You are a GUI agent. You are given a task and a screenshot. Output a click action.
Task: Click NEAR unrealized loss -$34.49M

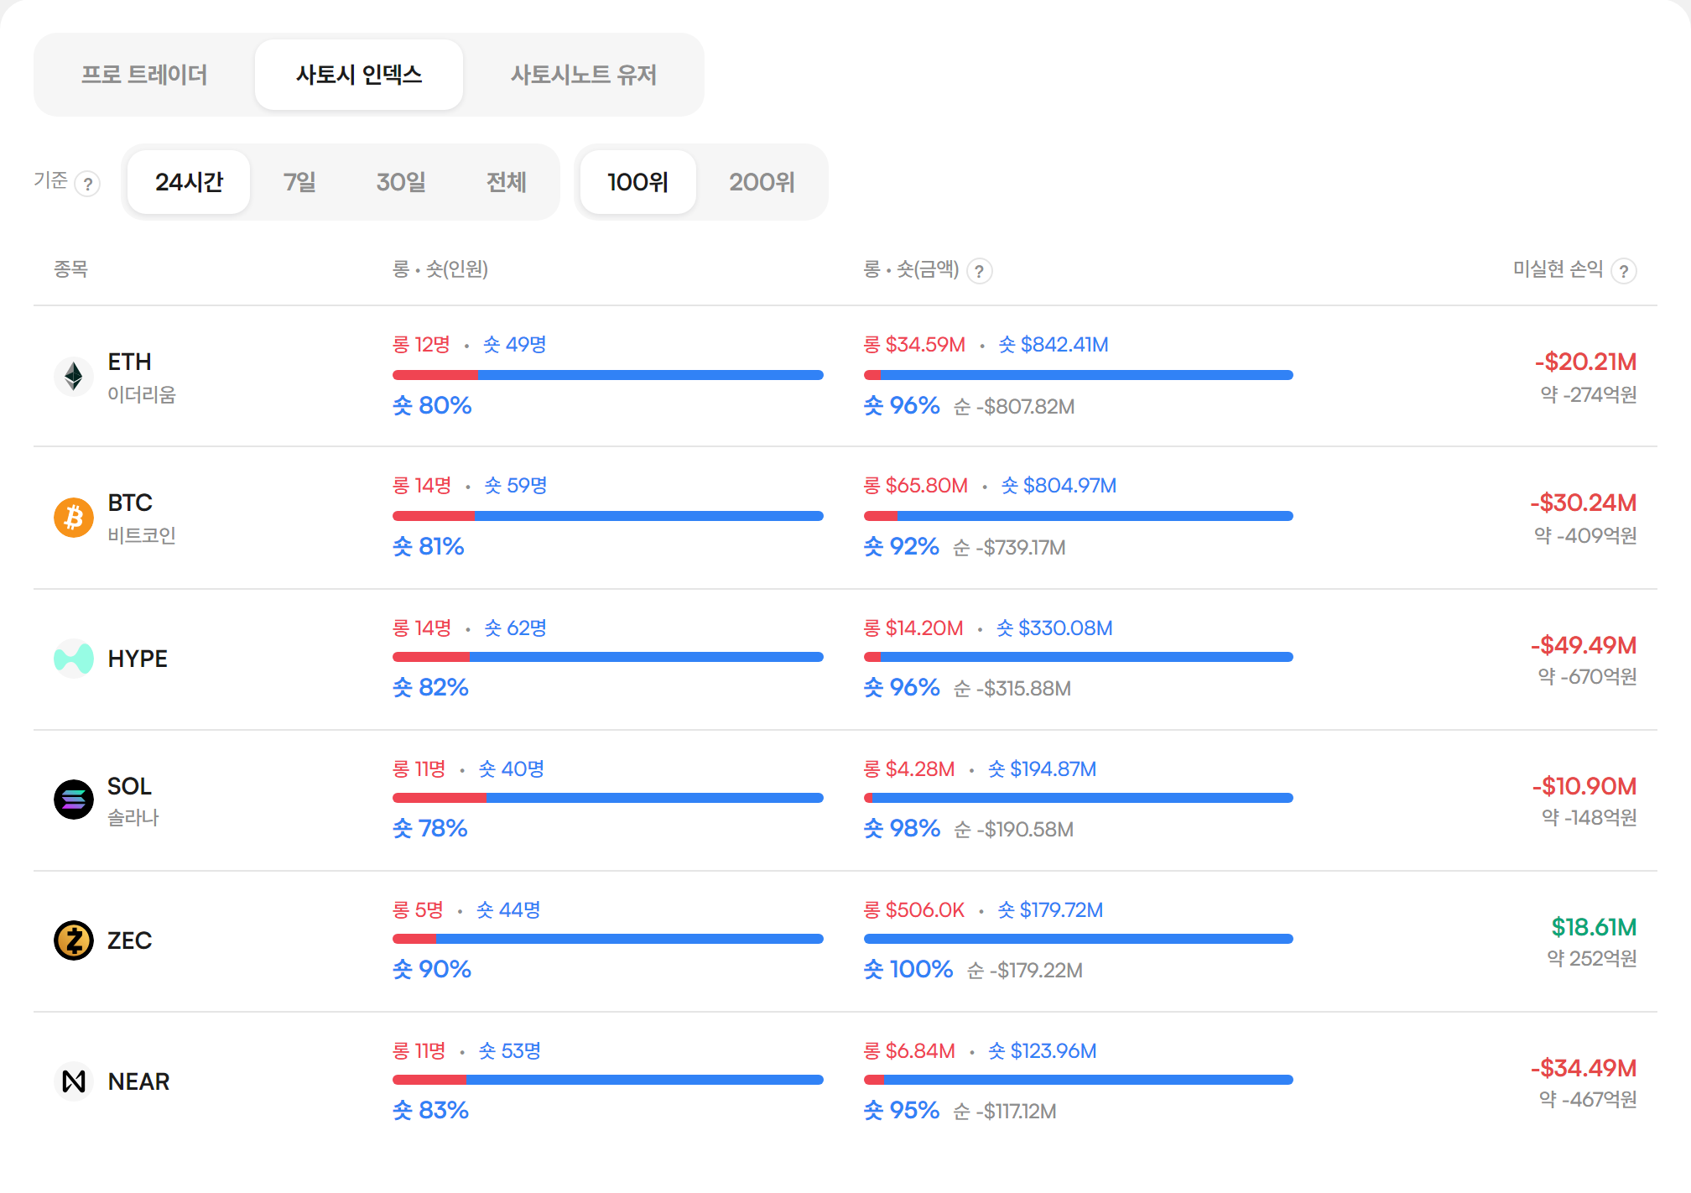[1584, 1068]
